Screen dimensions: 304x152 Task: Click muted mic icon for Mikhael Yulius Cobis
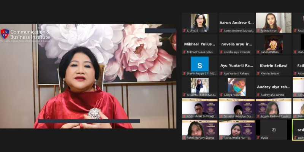[184, 52]
